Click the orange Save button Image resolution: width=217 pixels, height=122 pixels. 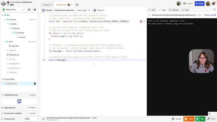click(189, 119)
